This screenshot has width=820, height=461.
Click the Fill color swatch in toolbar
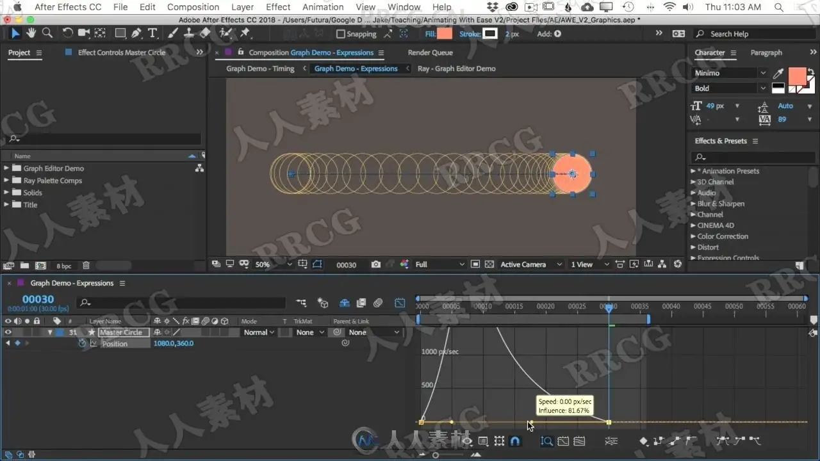click(444, 34)
